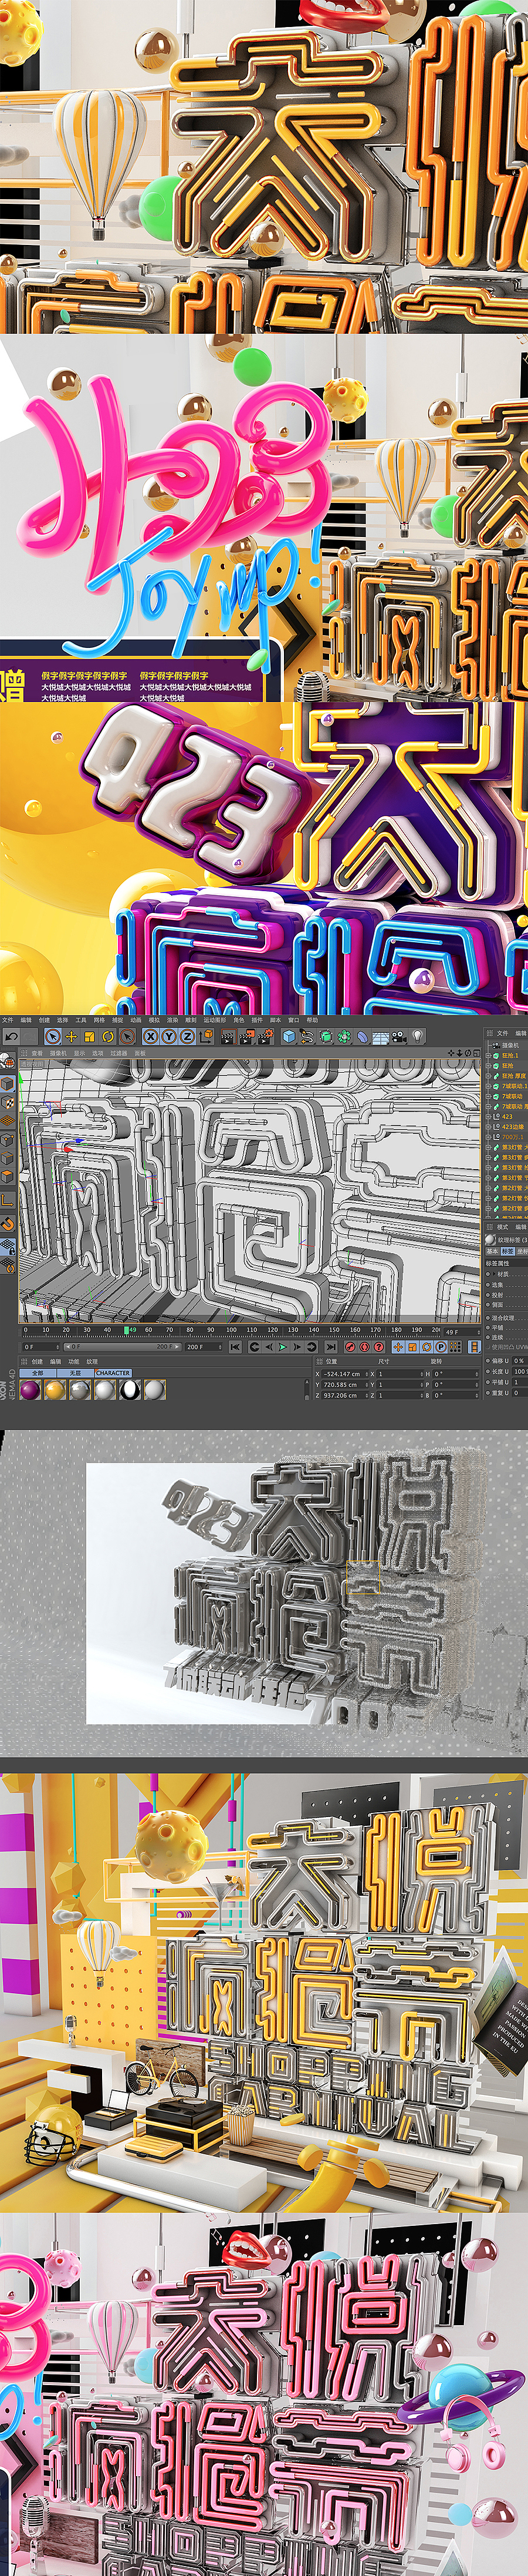This screenshot has height=2576, width=528.
Task: Switch to CHARACTER material layer tab
Action: 113,1373
